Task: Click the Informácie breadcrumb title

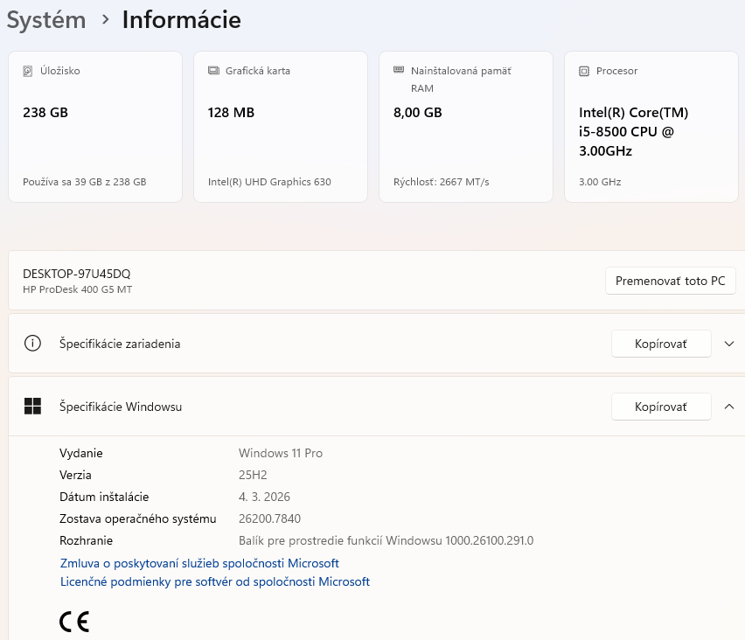Action: click(x=182, y=20)
